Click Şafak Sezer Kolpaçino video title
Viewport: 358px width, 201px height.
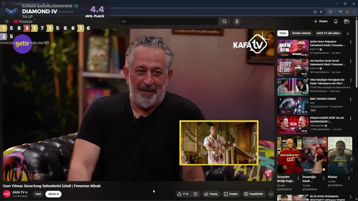[x=328, y=43]
